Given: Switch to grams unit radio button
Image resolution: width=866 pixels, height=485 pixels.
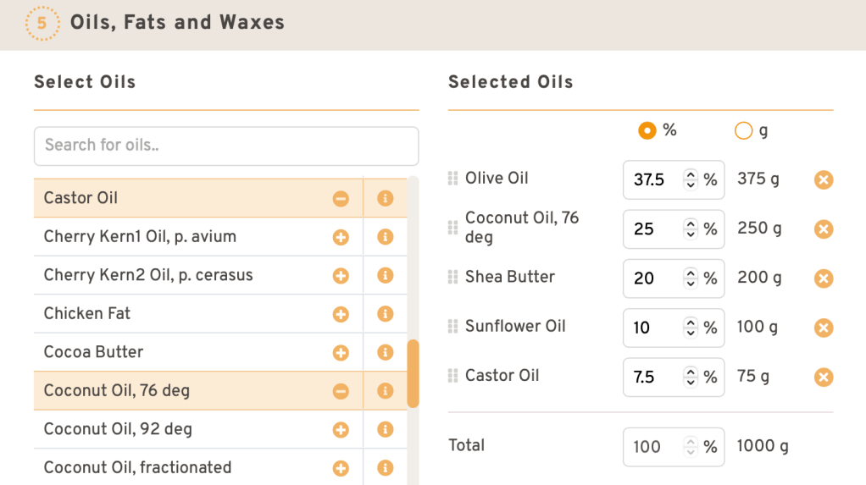Looking at the screenshot, I should point(743,130).
